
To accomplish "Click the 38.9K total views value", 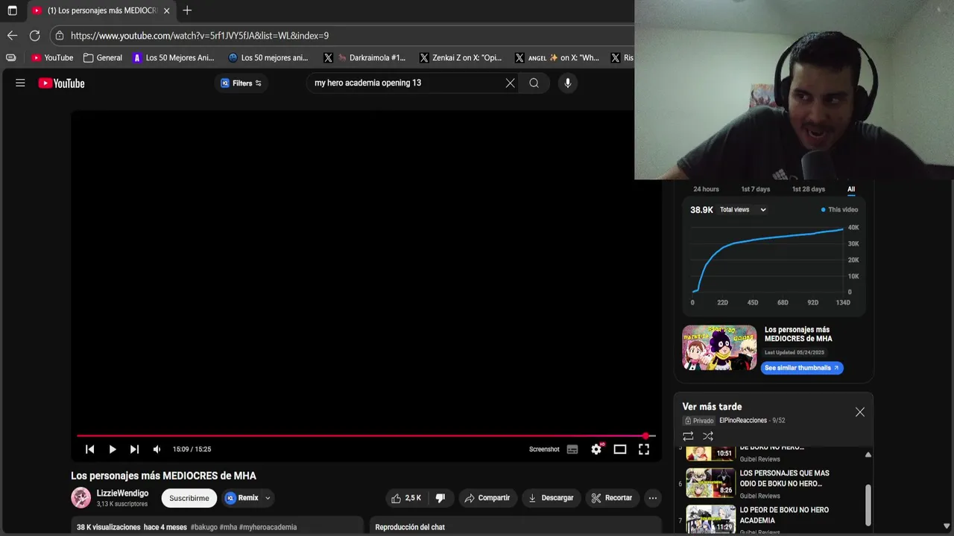I will [x=701, y=210].
